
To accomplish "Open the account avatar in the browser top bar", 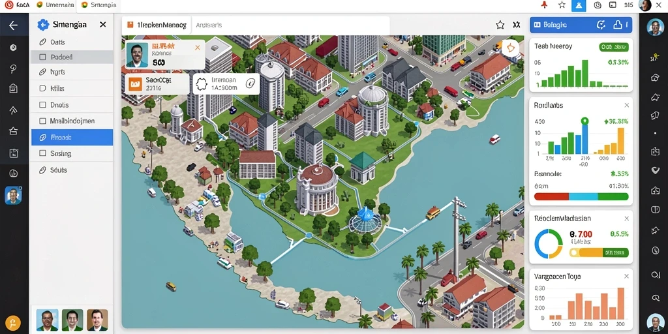I will 645,5.
